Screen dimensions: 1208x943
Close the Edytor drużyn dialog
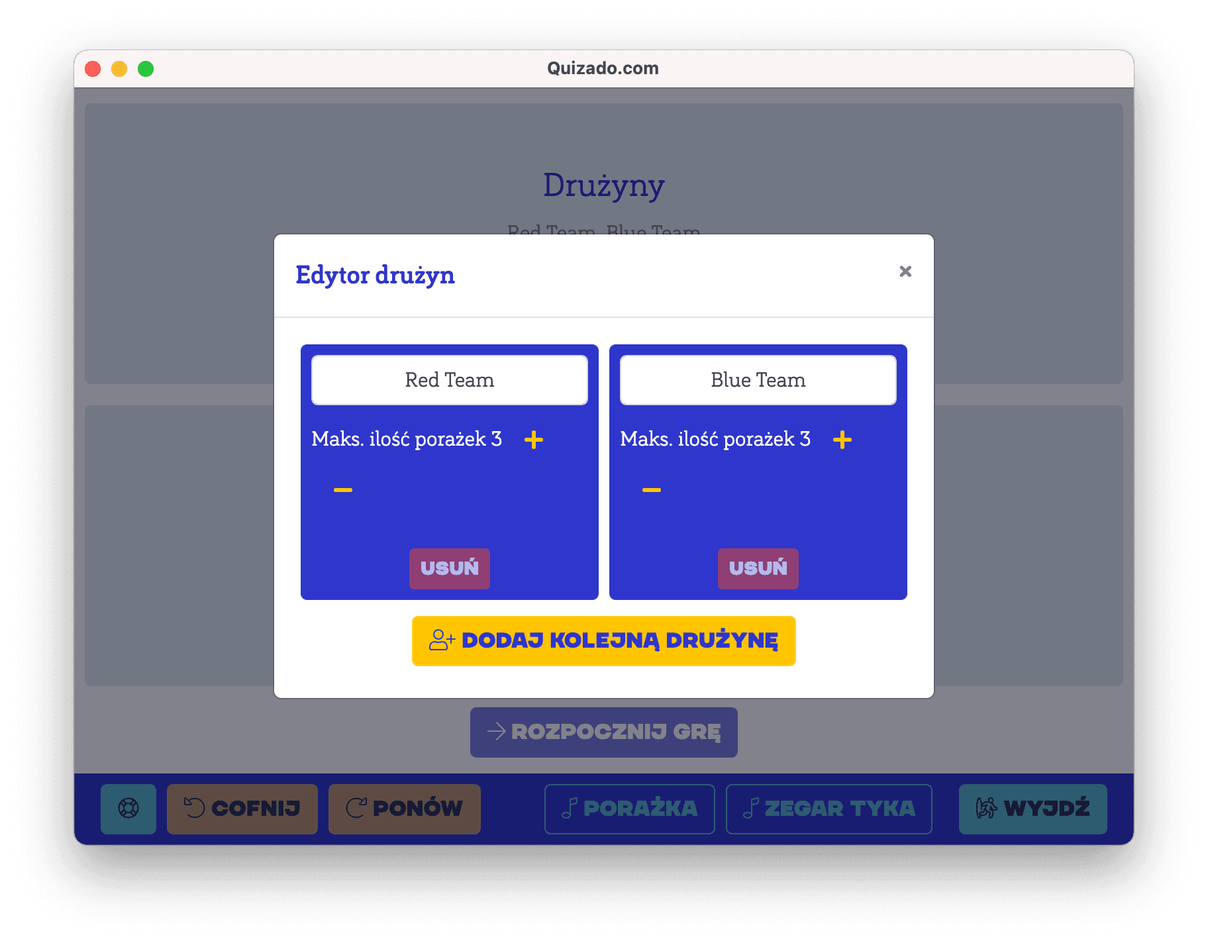click(905, 272)
